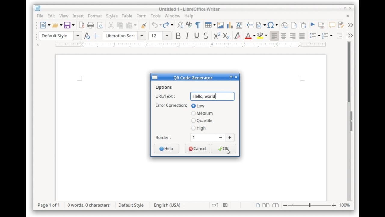Image resolution: width=385 pixels, height=217 pixels.
Task: Open the Insert menu
Action: 78,16
